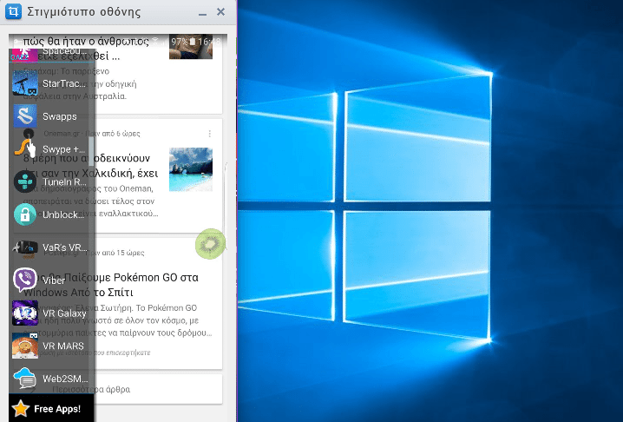This screenshot has height=422, width=623.
Task: Launch Web2SM app icon
Action: (25, 379)
